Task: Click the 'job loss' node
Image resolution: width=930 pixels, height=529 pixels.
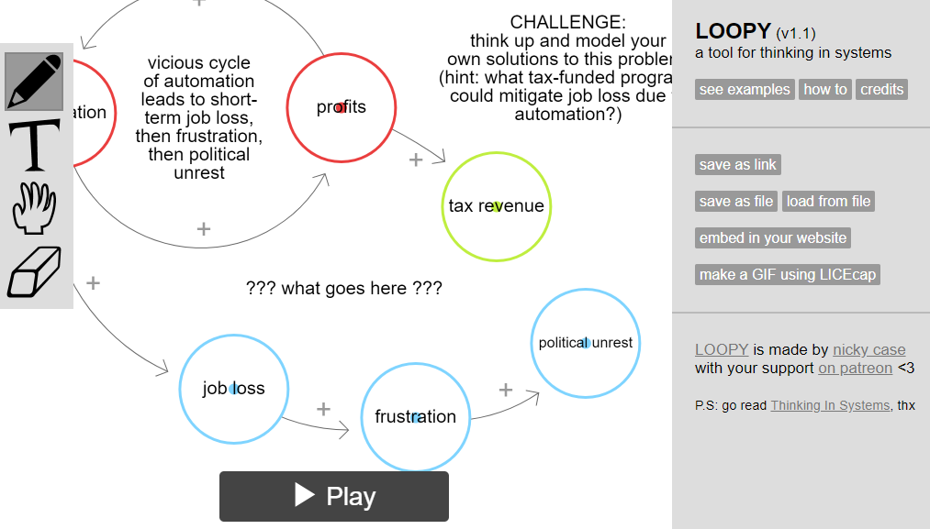Action: click(x=233, y=389)
